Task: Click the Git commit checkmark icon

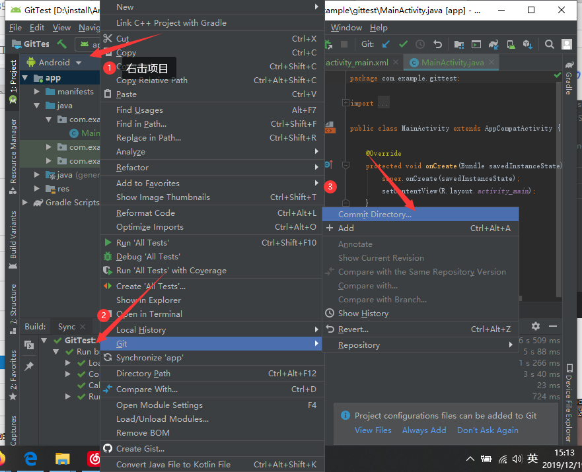Action: 403,44
